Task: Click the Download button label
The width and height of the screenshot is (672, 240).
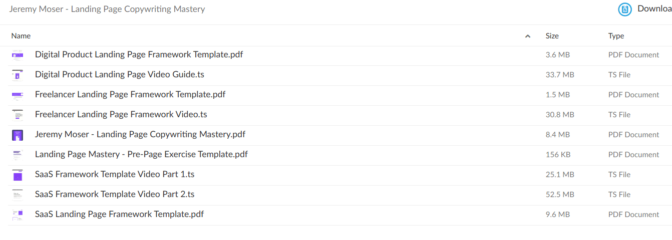Action: (654, 9)
